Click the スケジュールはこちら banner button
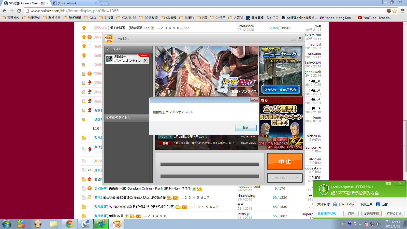Screen dimensions: 407x229 pos(280,90)
